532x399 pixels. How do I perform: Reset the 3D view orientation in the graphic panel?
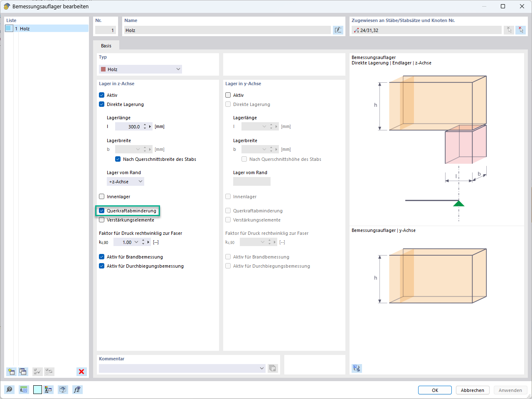coord(356,368)
